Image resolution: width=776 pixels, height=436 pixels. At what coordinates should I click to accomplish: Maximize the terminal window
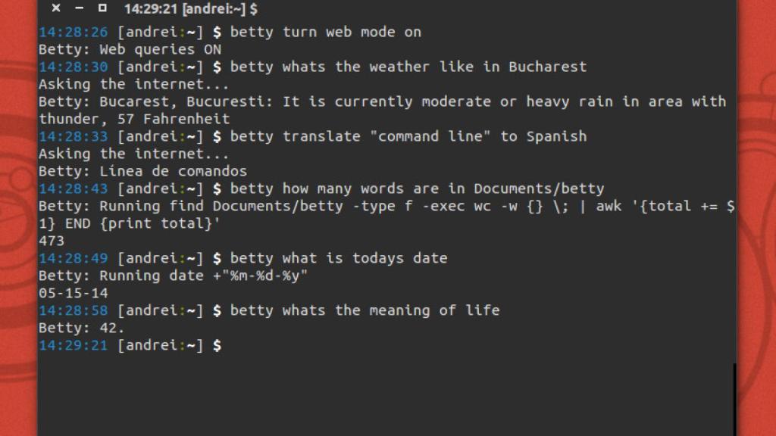103,9
